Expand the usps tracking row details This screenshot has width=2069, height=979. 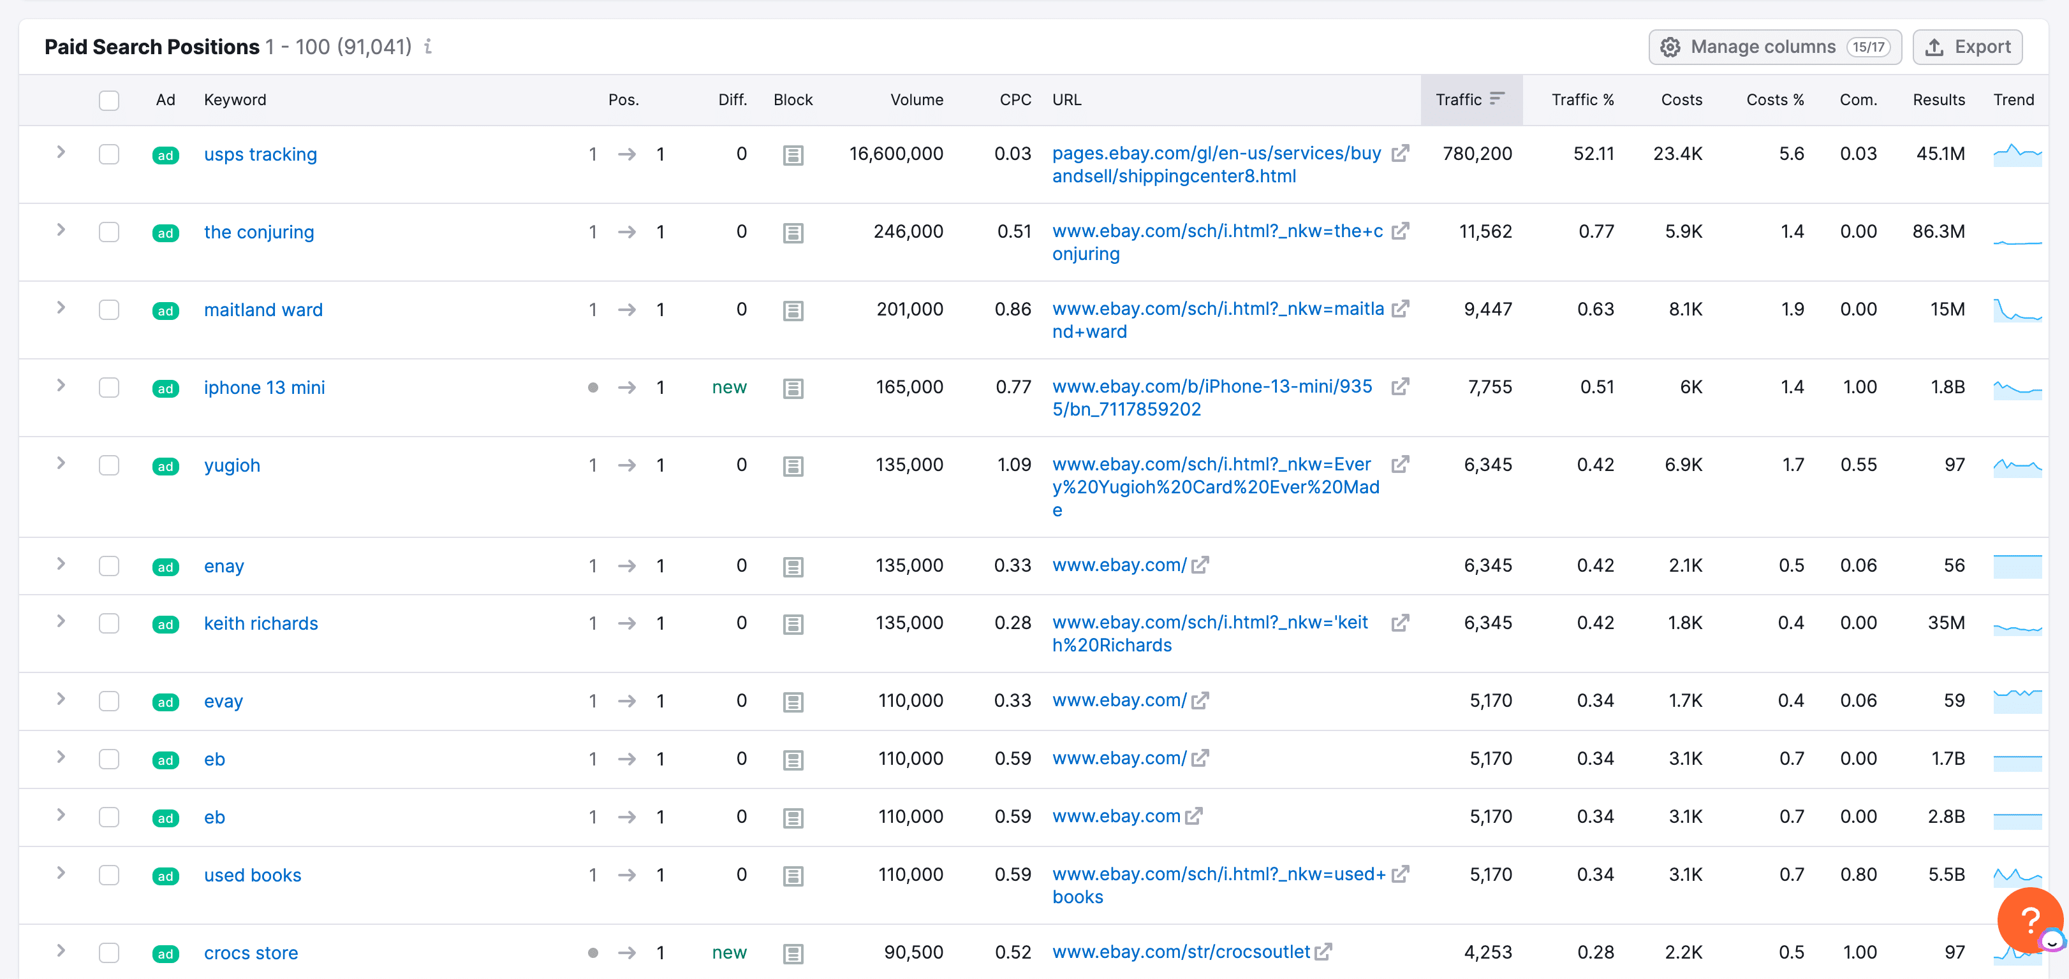(x=61, y=152)
